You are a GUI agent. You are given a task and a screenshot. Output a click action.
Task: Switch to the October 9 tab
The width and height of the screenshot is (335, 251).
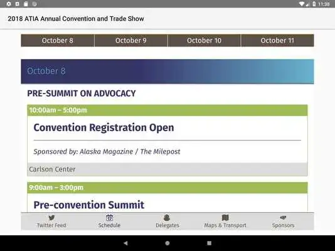pyautogui.click(x=131, y=40)
